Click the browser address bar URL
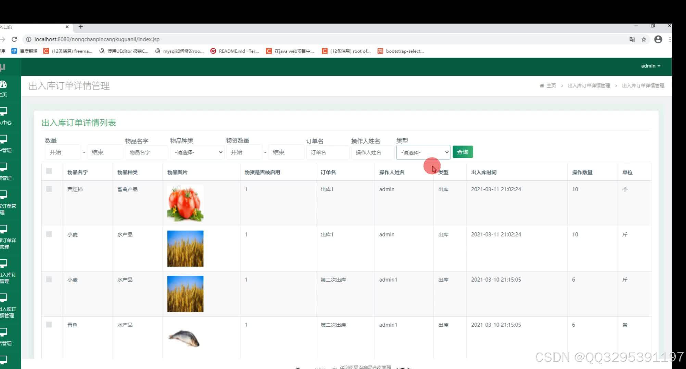This screenshot has height=369, width=686. point(97,39)
